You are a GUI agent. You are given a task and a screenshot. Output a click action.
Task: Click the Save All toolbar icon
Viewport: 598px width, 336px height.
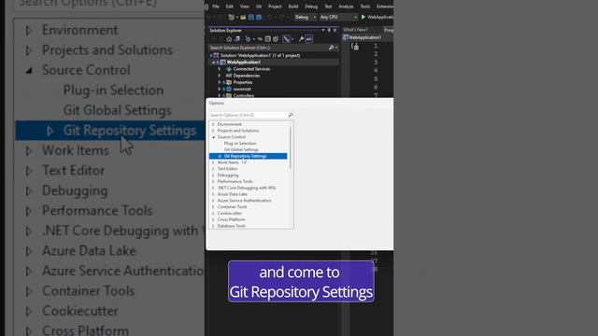[259, 17]
